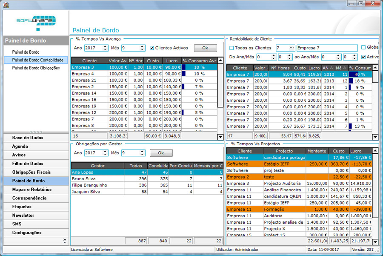Click navigation pane overflow chevron at bottom
The image size is (383, 256).
(65, 240)
